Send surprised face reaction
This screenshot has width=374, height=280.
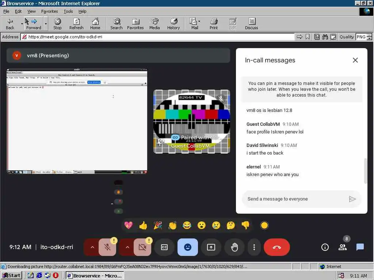click(202, 225)
